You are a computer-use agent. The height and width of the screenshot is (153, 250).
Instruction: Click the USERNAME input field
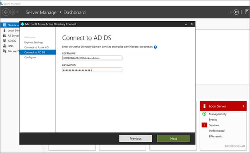[92, 58]
